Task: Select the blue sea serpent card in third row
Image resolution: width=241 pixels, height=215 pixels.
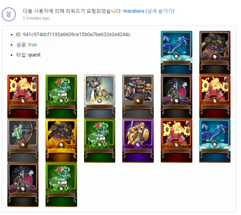Action: pos(215,141)
